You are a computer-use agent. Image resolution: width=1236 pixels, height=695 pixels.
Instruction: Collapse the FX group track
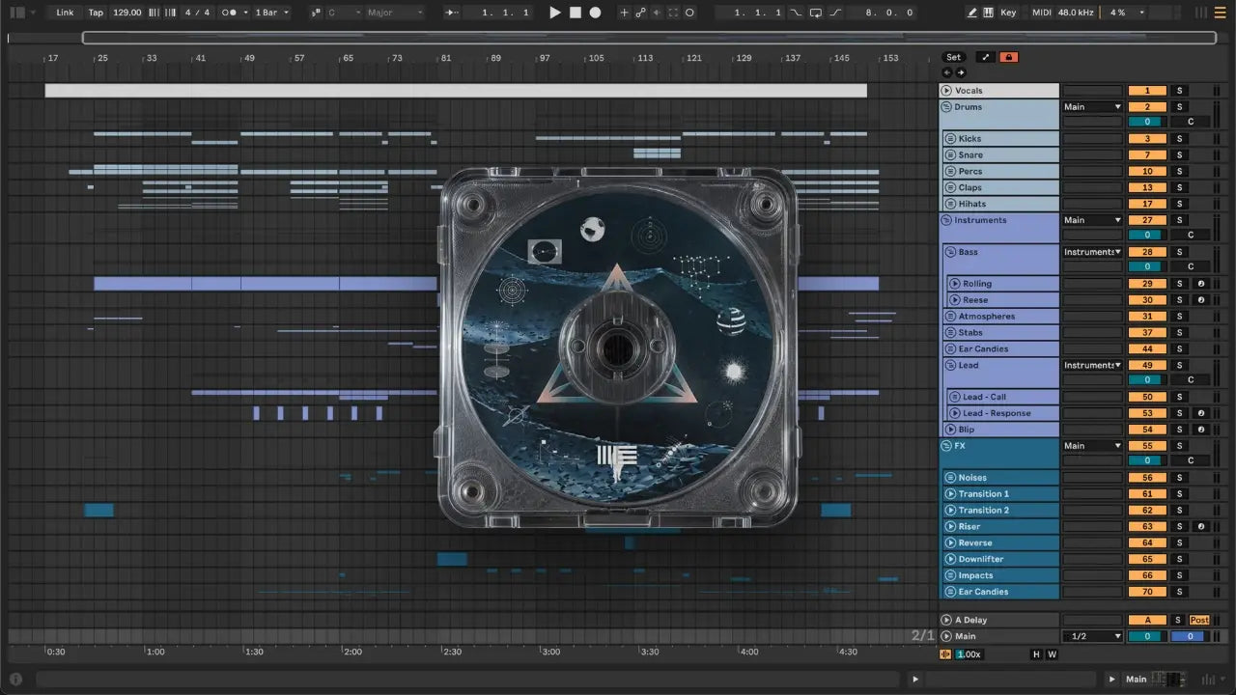click(x=946, y=446)
